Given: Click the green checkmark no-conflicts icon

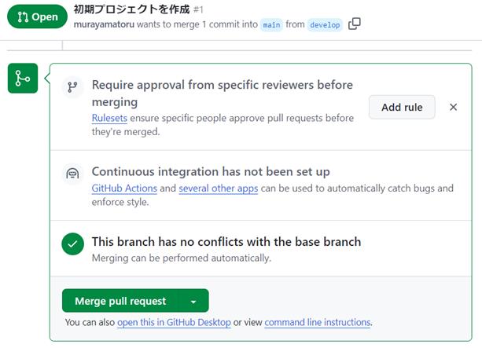Looking at the screenshot, I should 72,244.
